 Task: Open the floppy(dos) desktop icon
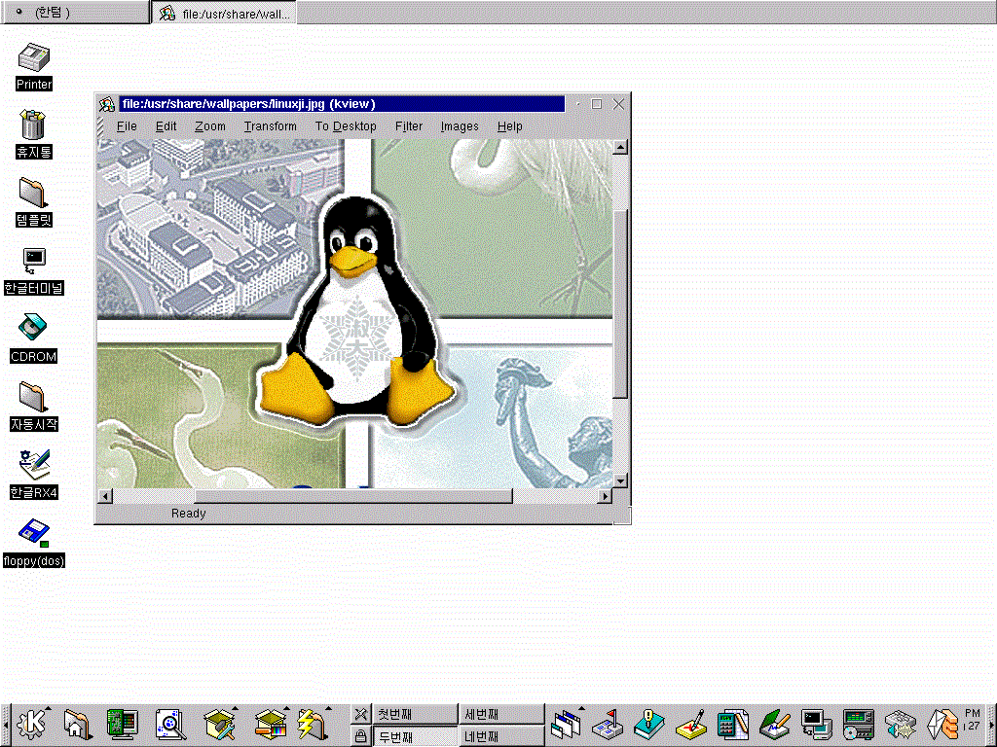click(x=33, y=534)
